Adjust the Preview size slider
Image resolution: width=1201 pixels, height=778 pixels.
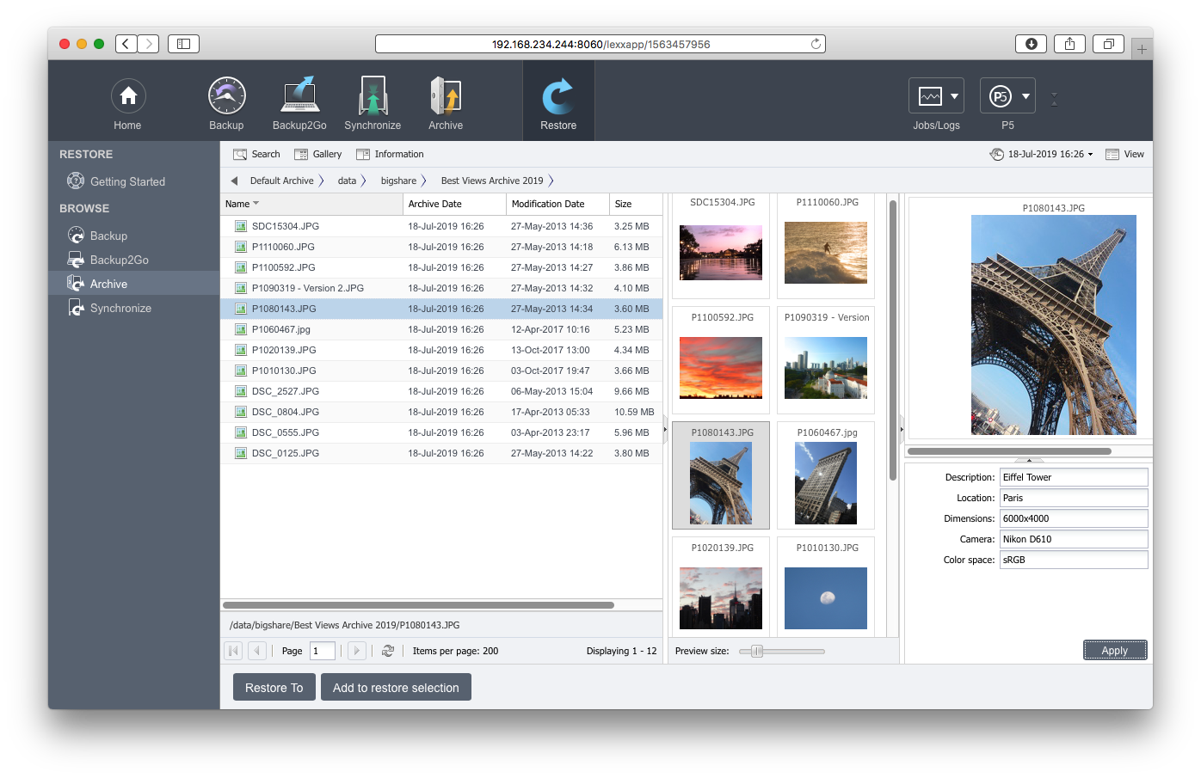tap(756, 651)
